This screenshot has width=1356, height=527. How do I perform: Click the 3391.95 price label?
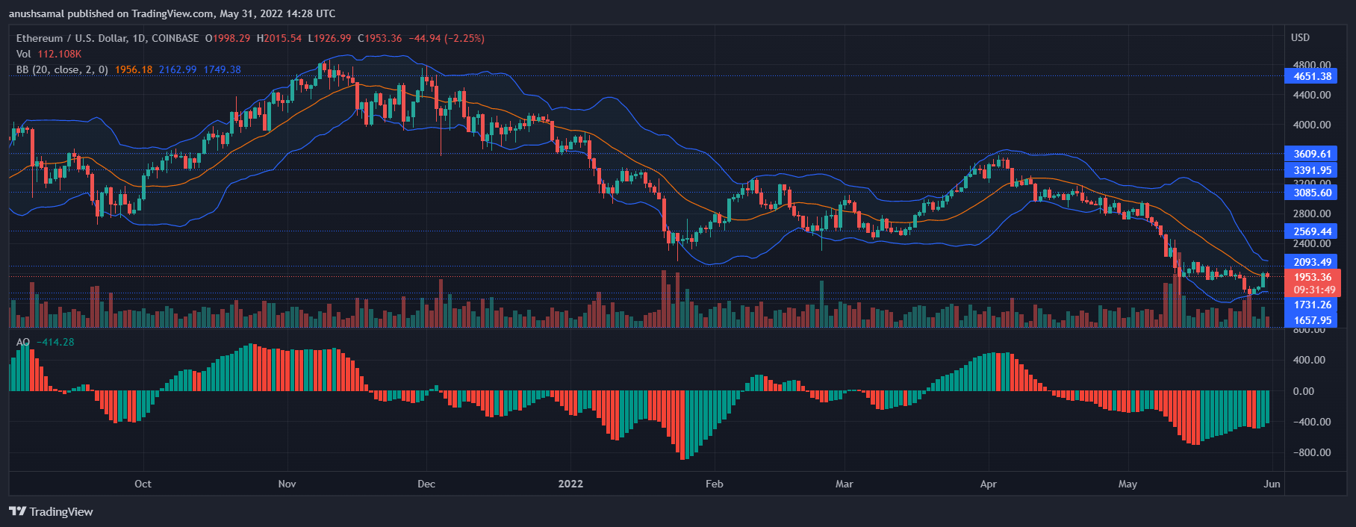click(x=1312, y=170)
